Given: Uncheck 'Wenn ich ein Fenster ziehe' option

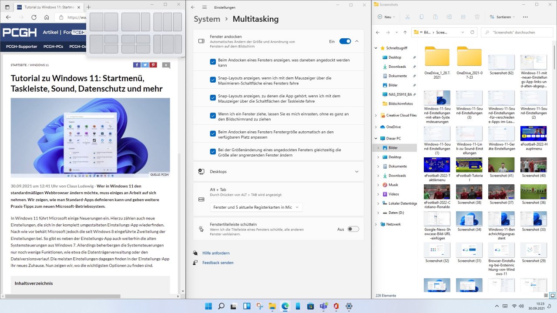Looking at the screenshot, I should (x=213, y=116).
